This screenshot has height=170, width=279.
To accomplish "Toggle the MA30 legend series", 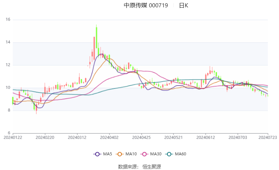I will [x=151, y=154].
